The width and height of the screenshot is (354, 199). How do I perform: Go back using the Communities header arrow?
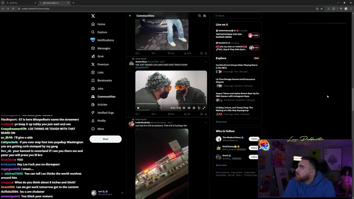pyautogui.click(x=130, y=16)
